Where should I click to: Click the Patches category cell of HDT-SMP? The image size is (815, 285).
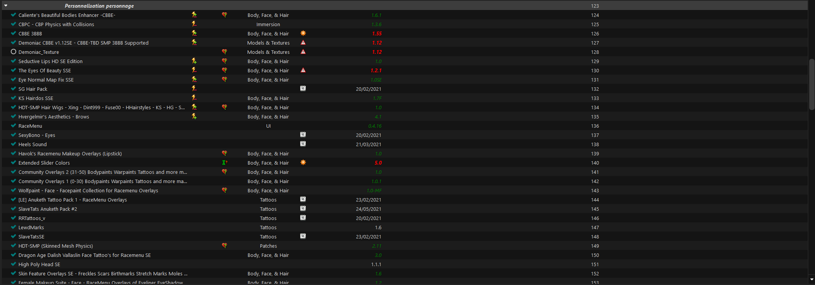pos(268,246)
